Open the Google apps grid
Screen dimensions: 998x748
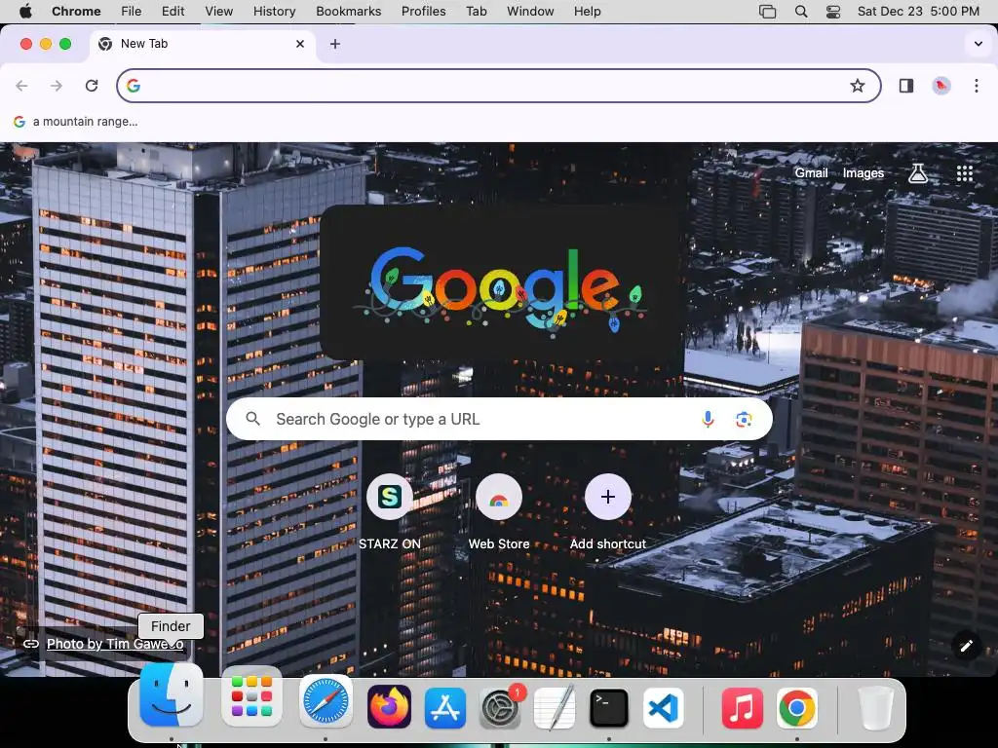click(964, 173)
